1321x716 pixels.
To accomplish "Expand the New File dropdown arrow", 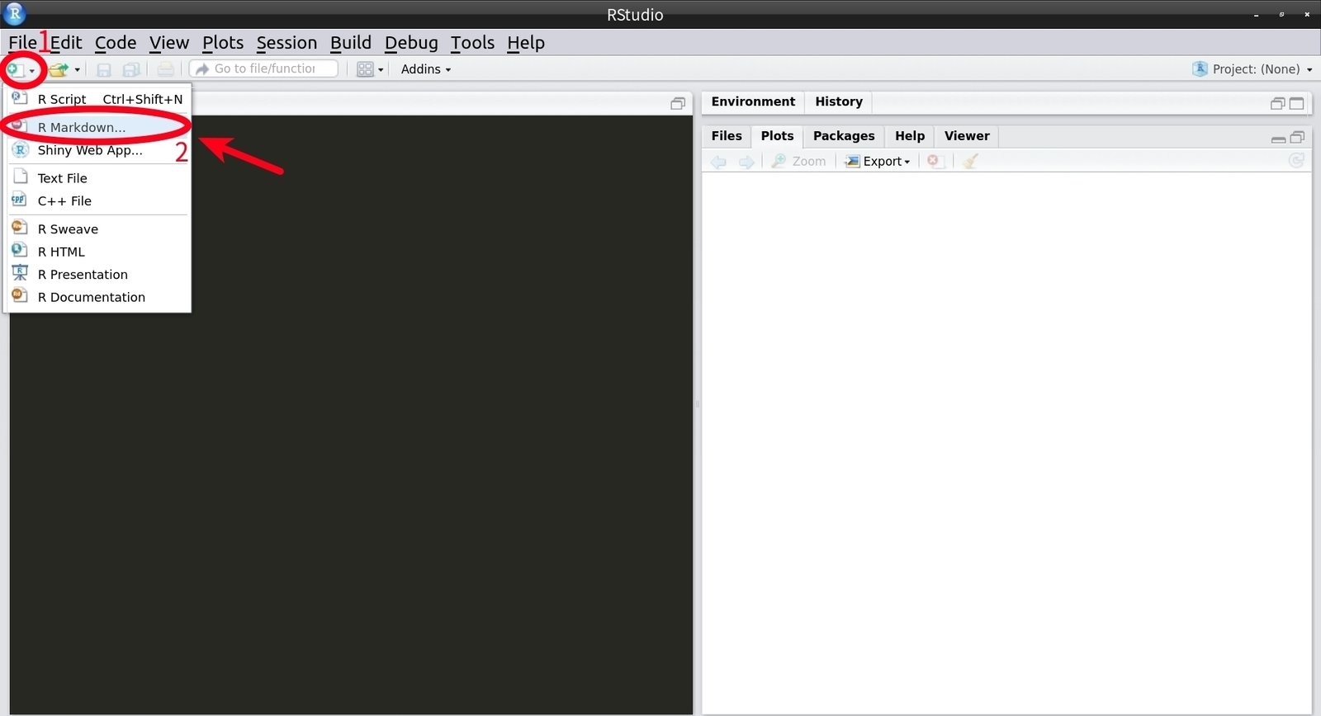I will [x=31, y=70].
